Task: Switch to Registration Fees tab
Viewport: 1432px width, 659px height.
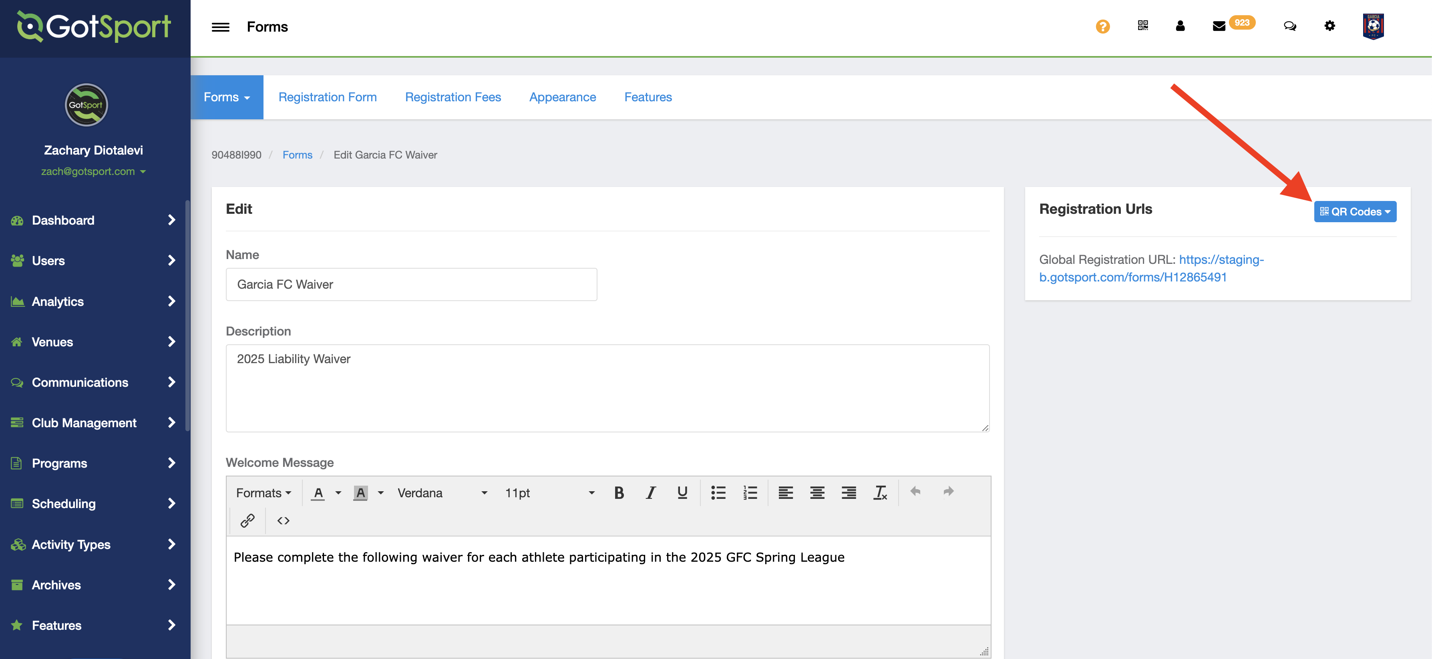Action: tap(453, 97)
